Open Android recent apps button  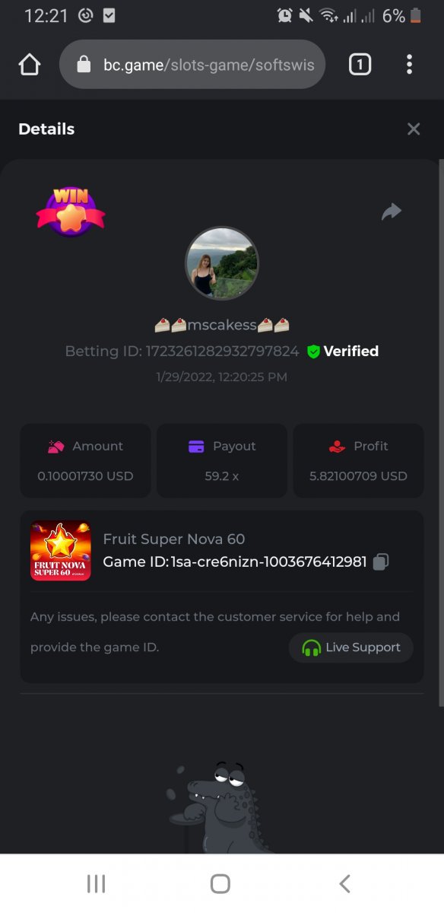(x=96, y=883)
